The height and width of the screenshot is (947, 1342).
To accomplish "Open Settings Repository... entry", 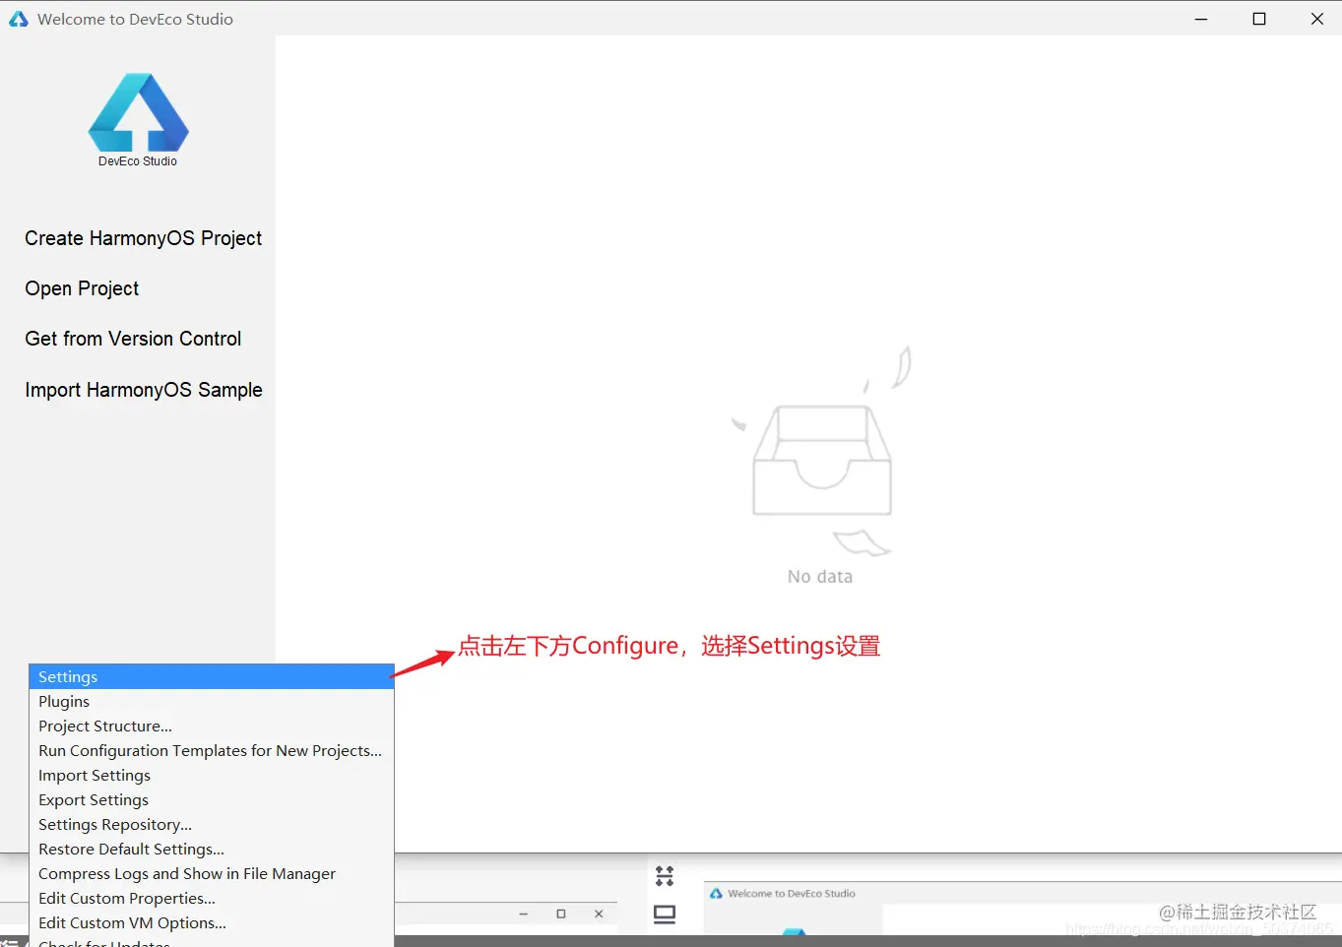I will 212,825.
